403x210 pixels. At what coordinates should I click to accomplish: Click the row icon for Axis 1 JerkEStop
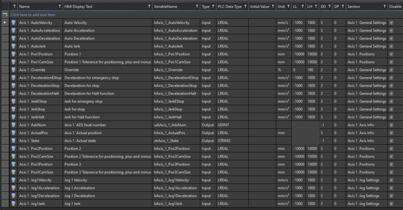[13, 101]
